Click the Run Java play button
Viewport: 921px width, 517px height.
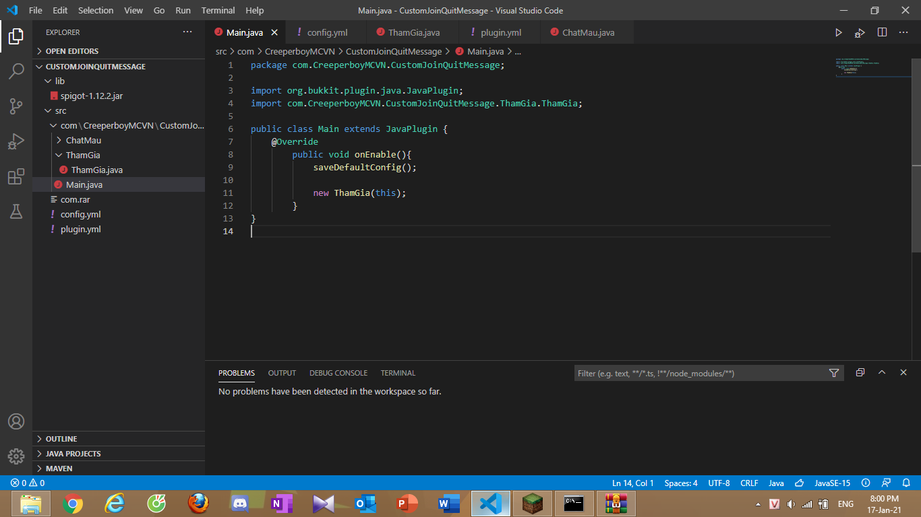(x=838, y=32)
